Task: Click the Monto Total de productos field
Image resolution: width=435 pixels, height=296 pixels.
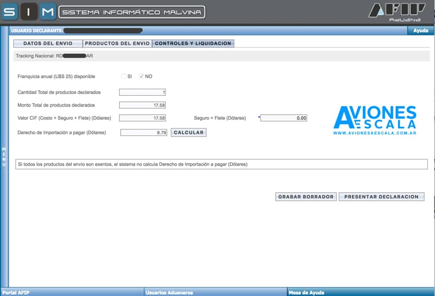Action: (x=142, y=105)
